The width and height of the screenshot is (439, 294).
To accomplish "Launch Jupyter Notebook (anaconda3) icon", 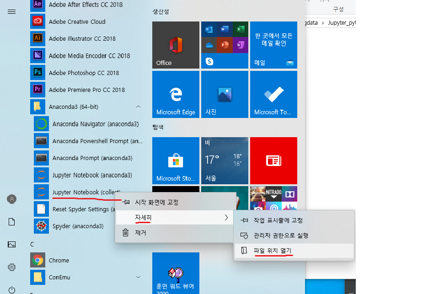I will click(x=42, y=175).
